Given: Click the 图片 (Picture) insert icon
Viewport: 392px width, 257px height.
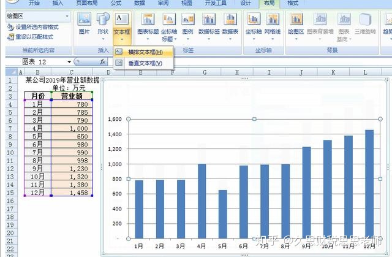Looking at the screenshot, I should pyautogui.click(x=84, y=24).
